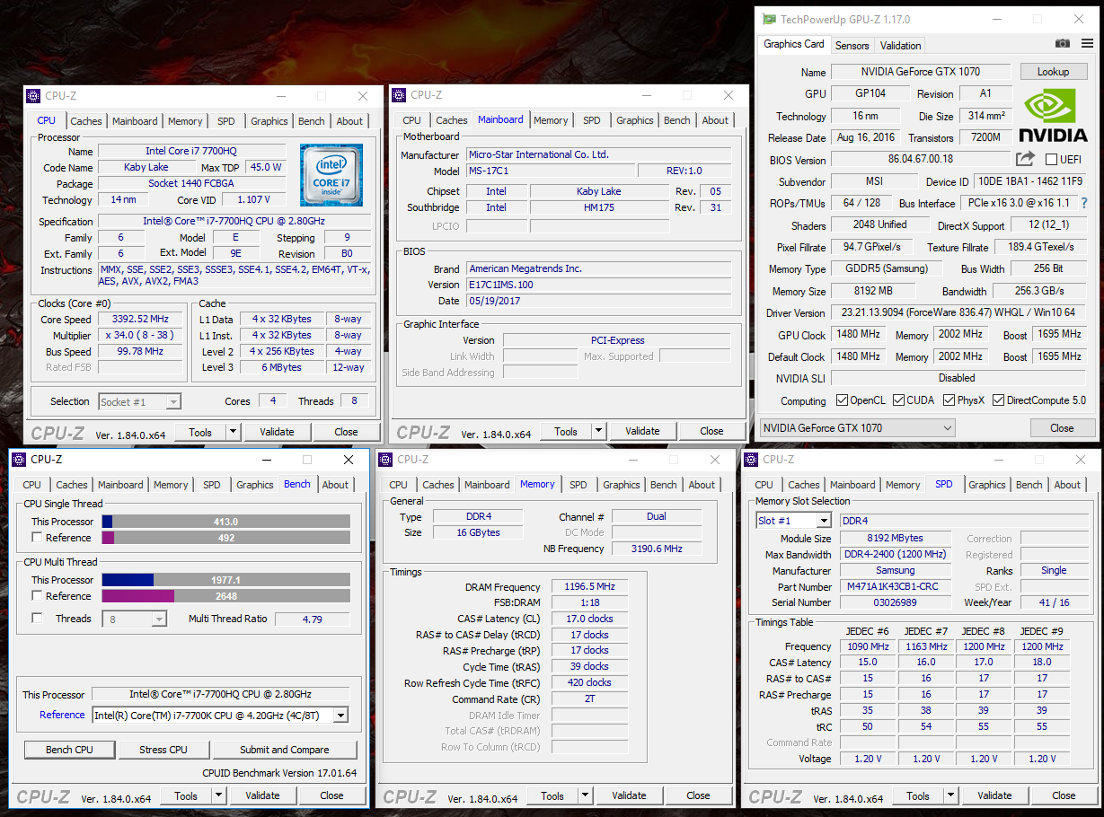Click the Week/Year value 41 / 16
Screen dimensions: 1104x817
point(1054,602)
